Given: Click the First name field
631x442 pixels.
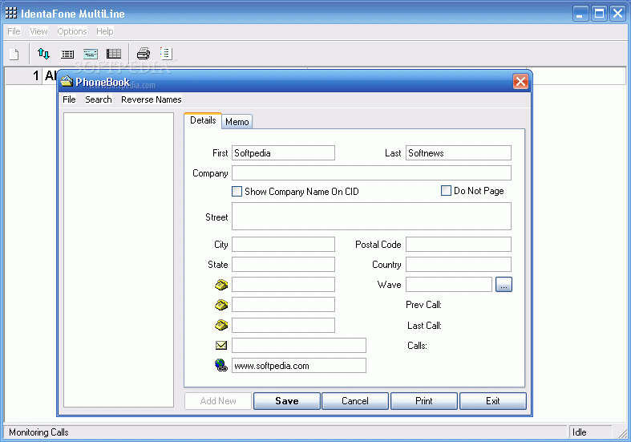Looking at the screenshot, I should pyautogui.click(x=283, y=153).
